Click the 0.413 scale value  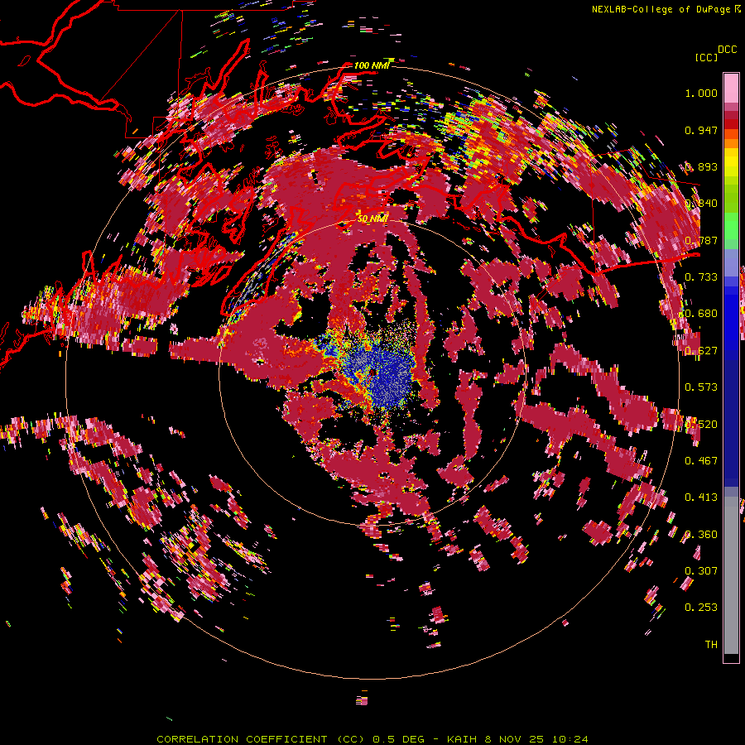pyautogui.click(x=701, y=497)
